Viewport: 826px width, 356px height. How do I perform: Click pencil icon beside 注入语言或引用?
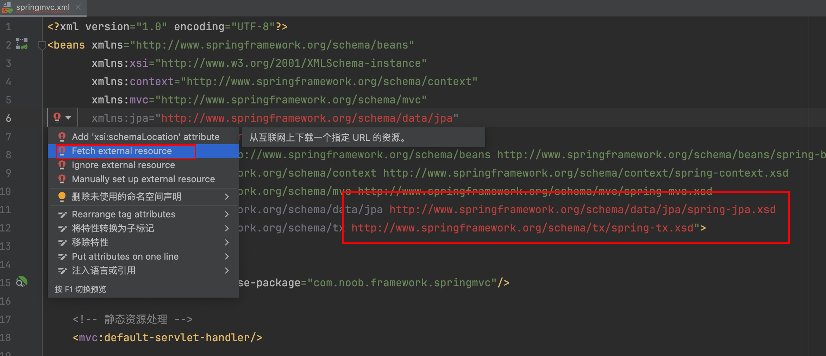[62, 271]
